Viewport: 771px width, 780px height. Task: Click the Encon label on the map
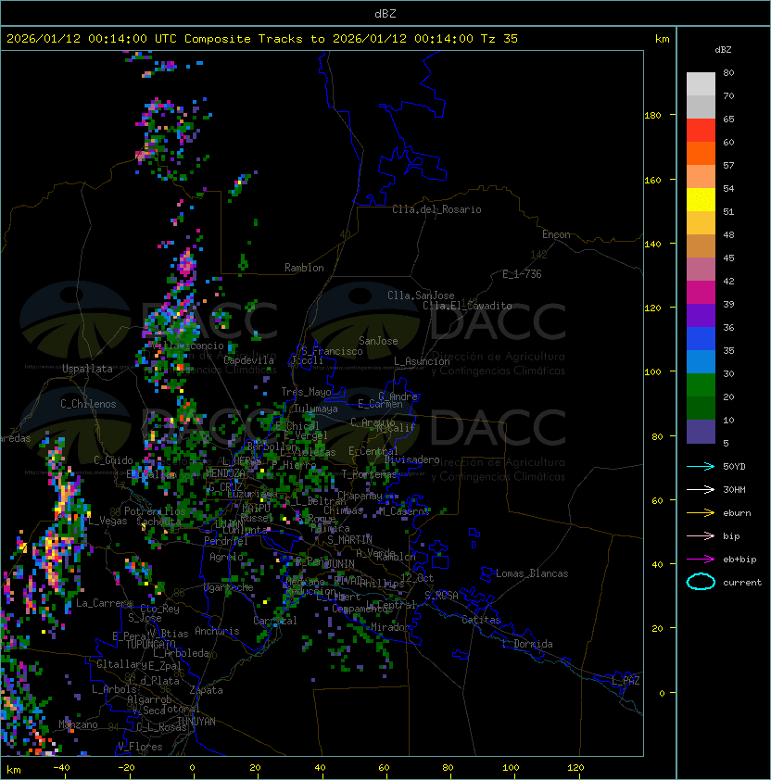coord(556,234)
